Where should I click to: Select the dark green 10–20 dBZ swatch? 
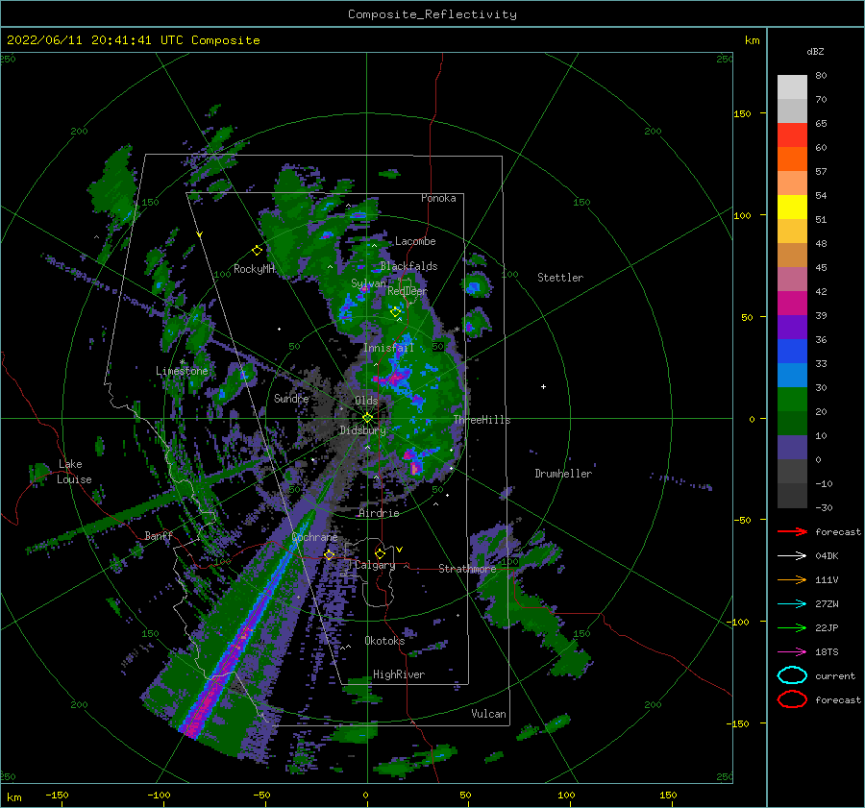(792, 424)
